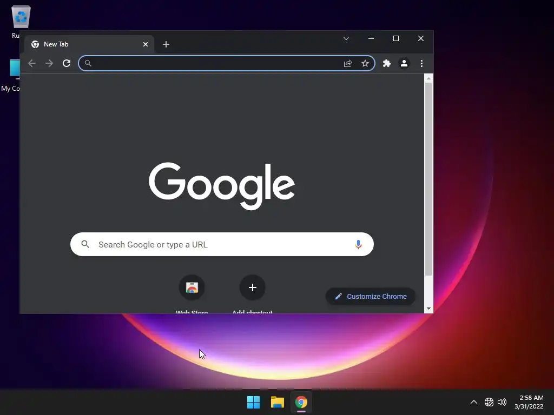Click the Google logo
The height and width of the screenshot is (415, 554).
click(222, 186)
